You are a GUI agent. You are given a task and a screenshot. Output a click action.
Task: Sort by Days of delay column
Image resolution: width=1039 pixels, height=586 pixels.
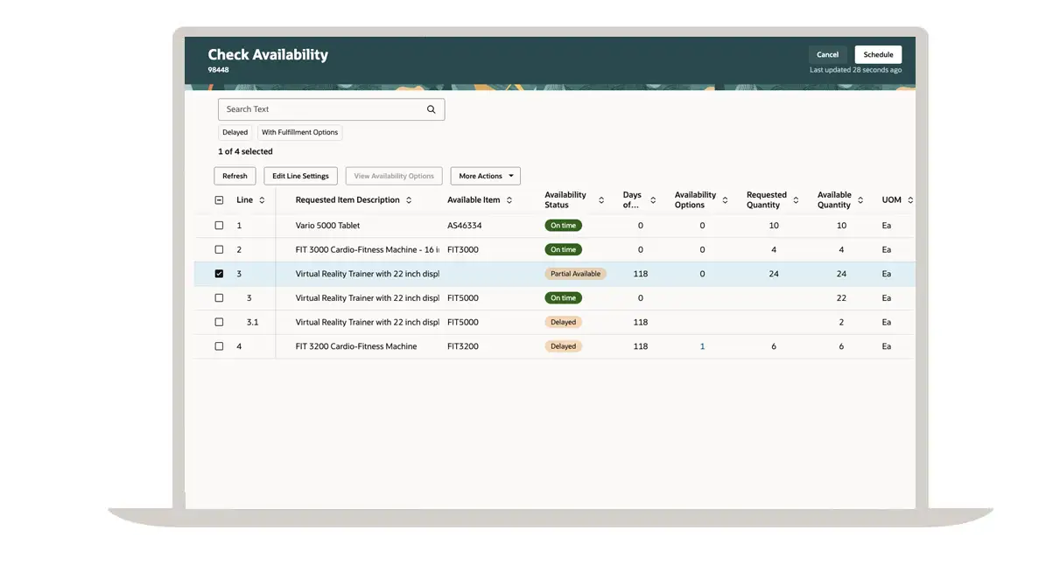pos(653,200)
